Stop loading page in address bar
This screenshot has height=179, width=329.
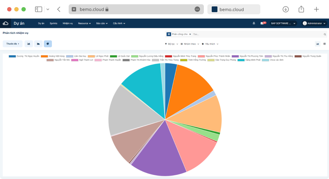(74, 9)
